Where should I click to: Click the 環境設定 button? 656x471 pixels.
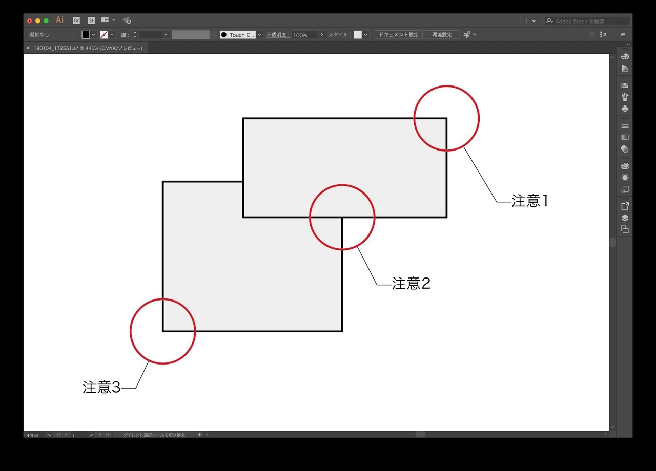click(x=442, y=35)
